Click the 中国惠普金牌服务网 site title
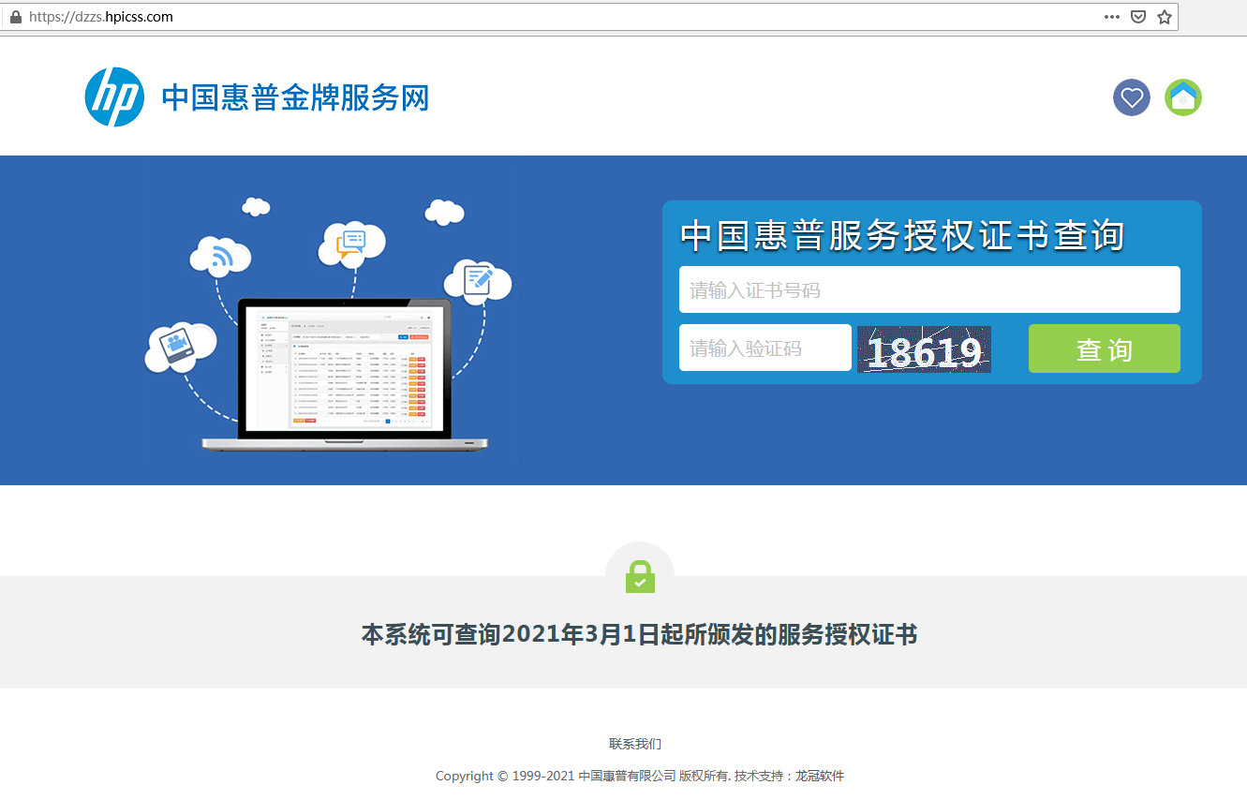Screen dimensions: 1247x800 (295, 97)
